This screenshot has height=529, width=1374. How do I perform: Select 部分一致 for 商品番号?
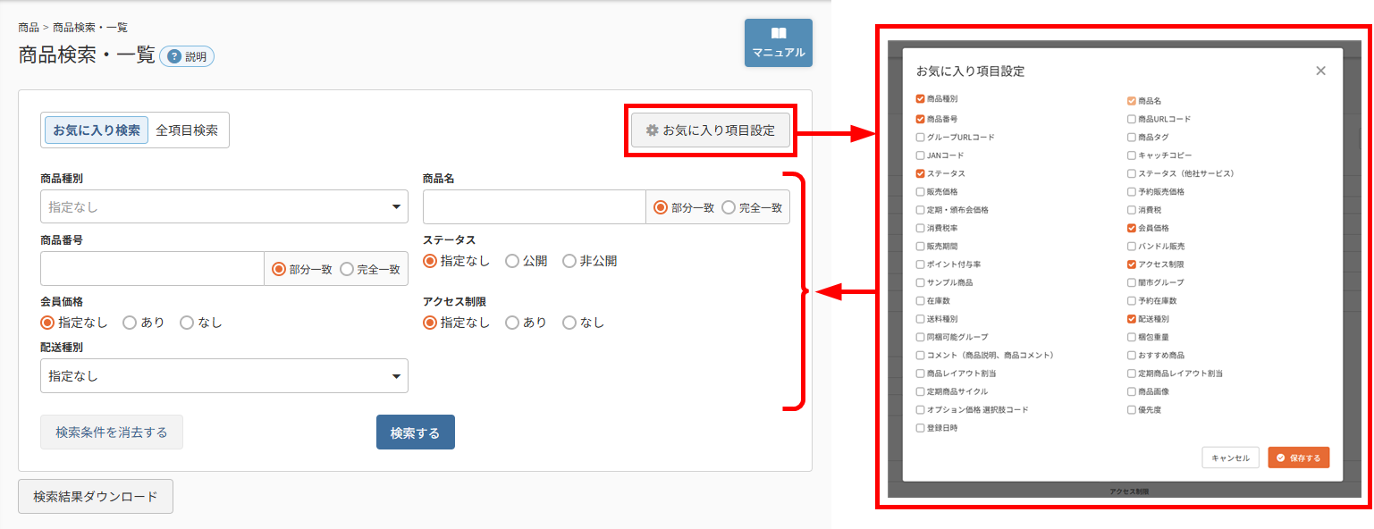pos(279,269)
